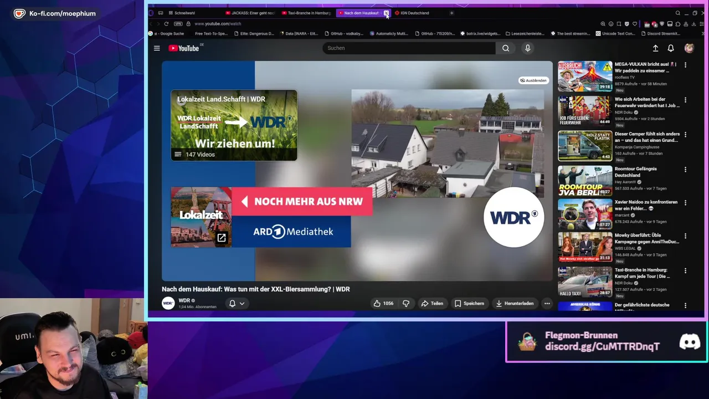Open Free Text-To-Speech bookmark
Image resolution: width=709 pixels, height=399 pixels.
[x=211, y=33]
